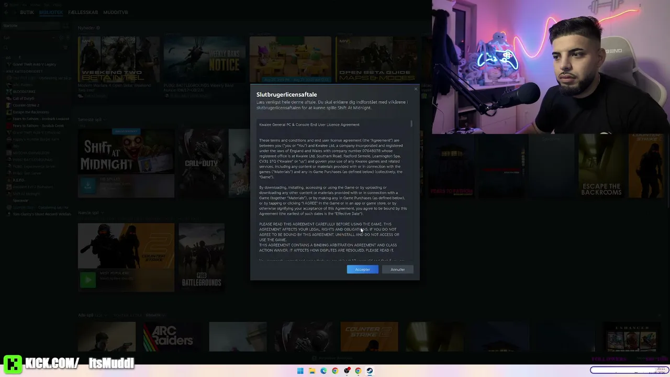Select Fears to Fathom - Scratch Creek

38,126
